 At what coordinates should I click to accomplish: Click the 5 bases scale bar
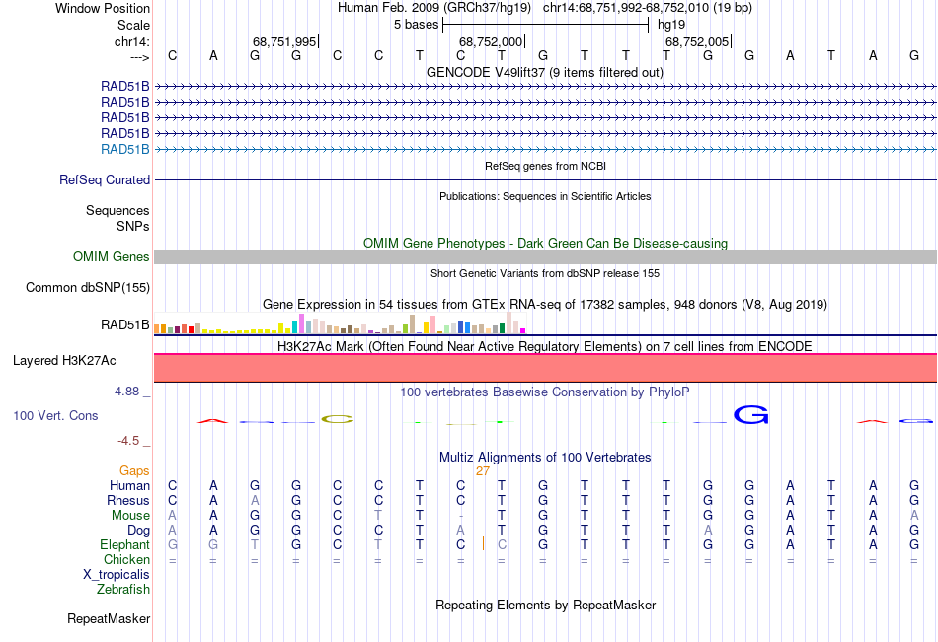point(546,25)
